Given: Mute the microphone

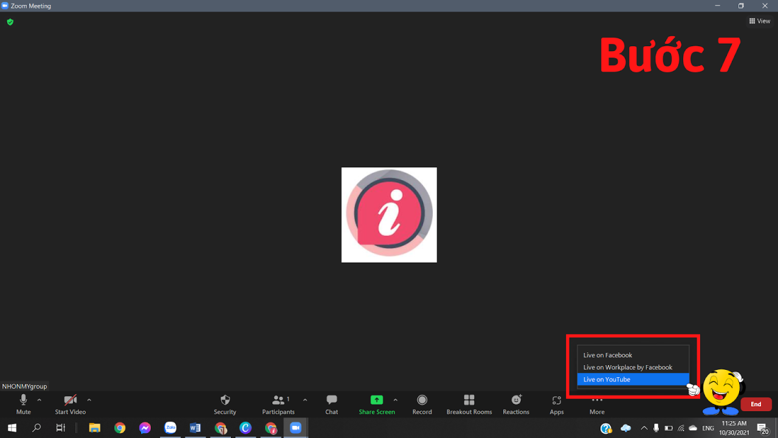Looking at the screenshot, I should tap(23, 403).
